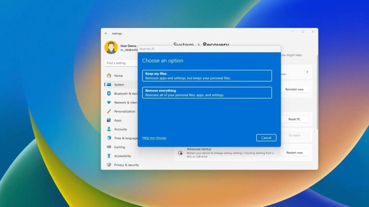Choose the Remove everything option
This screenshot has width=369, height=207.
click(207, 93)
